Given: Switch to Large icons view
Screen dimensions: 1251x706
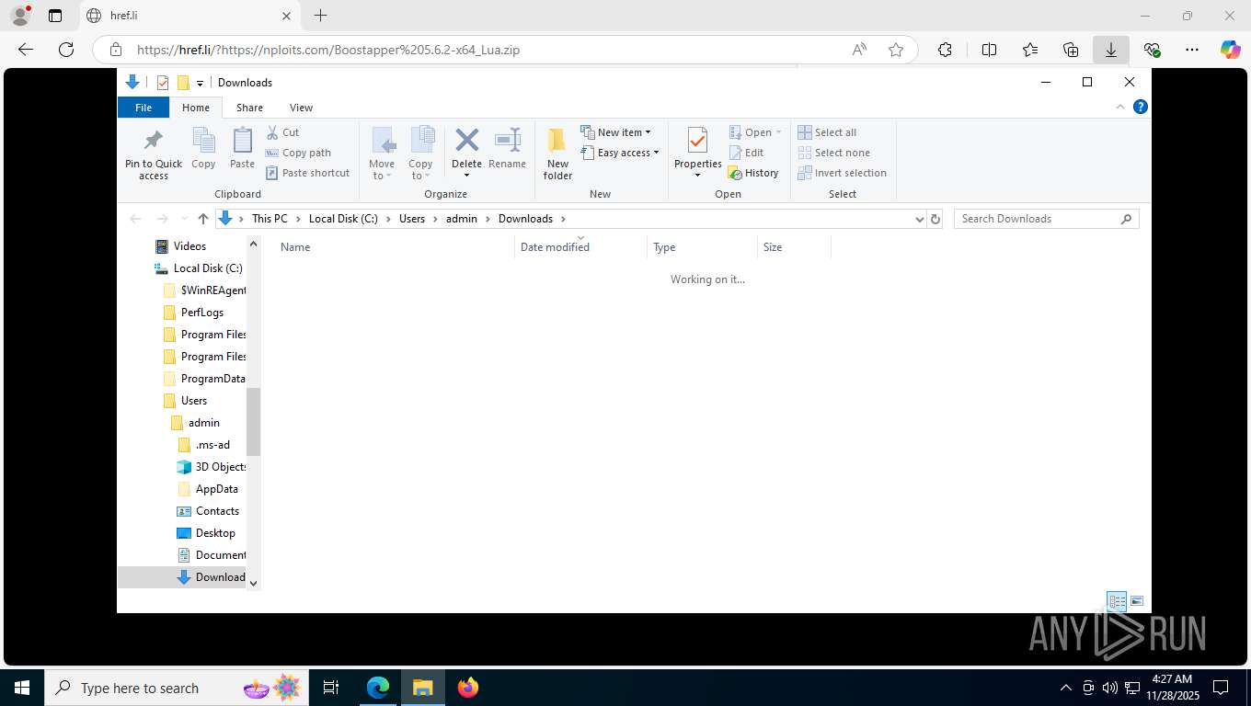Looking at the screenshot, I should [1137, 601].
